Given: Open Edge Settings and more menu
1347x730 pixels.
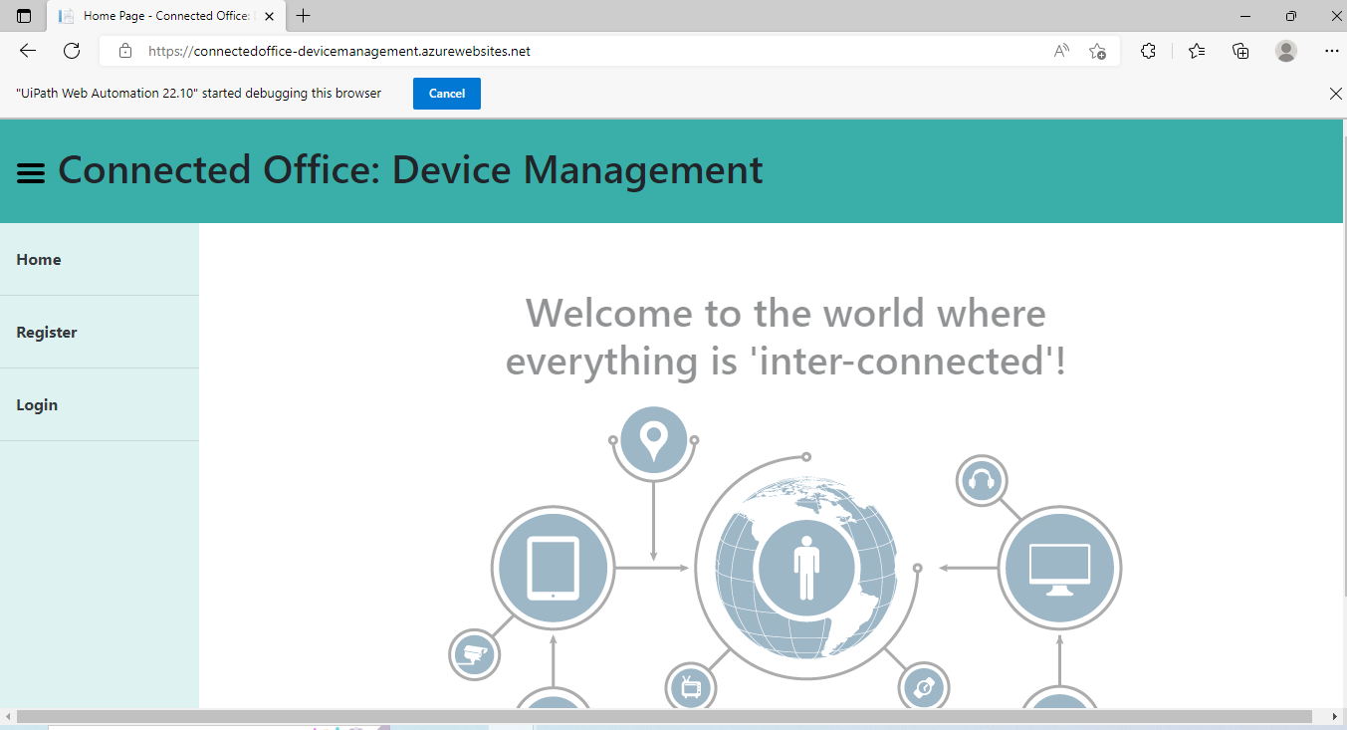Looking at the screenshot, I should pos(1332,51).
